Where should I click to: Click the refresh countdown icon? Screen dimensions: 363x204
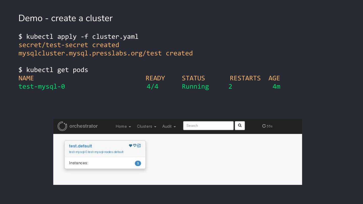[x=264, y=126]
